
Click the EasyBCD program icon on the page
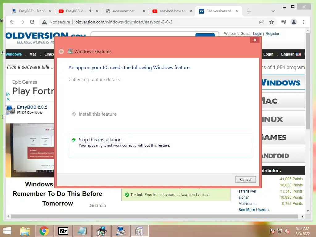pyautogui.click(x=10, y=110)
